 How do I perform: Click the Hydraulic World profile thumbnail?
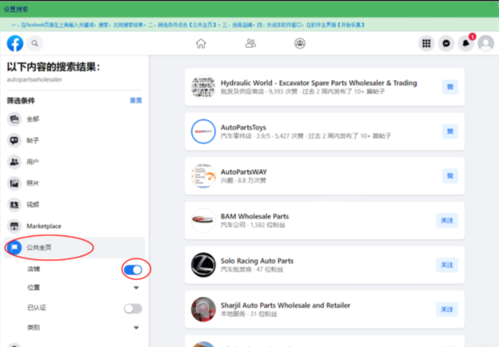pyautogui.click(x=203, y=87)
